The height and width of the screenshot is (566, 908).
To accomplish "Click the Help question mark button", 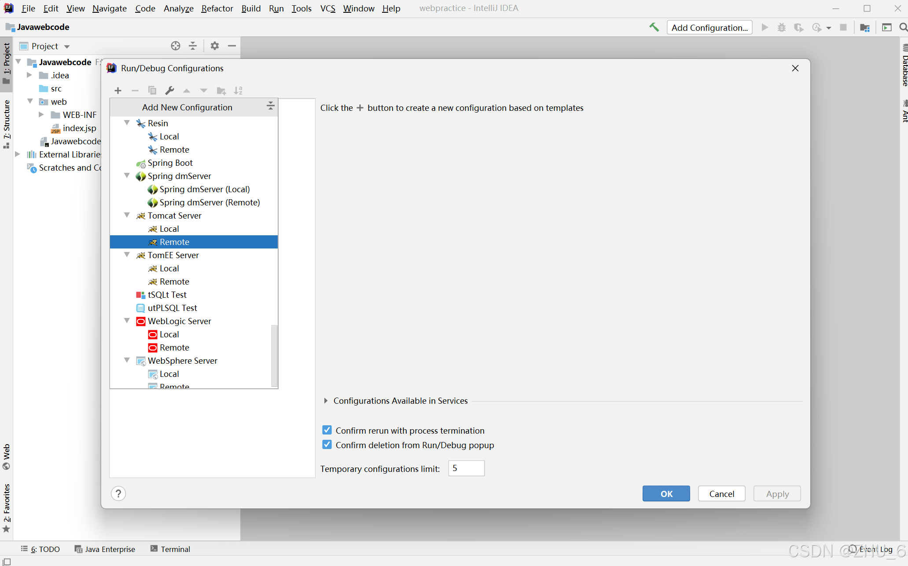I will coord(118,493).
